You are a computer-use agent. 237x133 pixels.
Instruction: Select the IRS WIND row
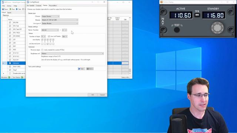(16, 36)
